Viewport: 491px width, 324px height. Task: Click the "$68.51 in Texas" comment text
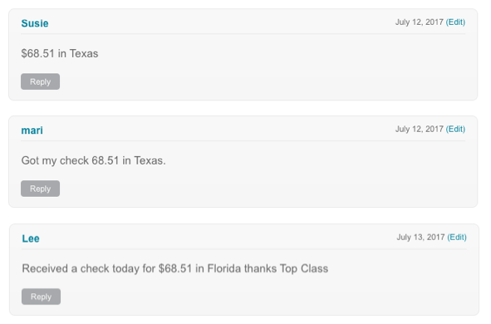(x=60, y=53)
